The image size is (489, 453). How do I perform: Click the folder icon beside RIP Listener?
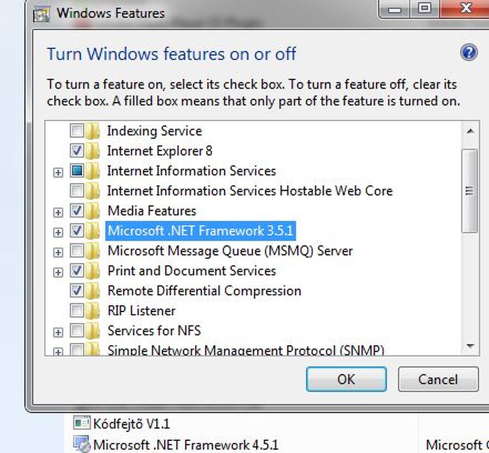coord(92,311)
